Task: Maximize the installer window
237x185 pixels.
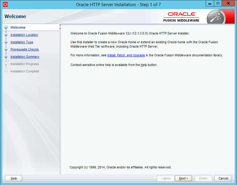Action: [218, 3]
